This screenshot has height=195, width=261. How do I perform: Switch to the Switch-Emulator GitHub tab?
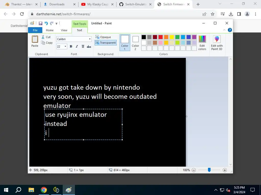click(x=136, y=4)
